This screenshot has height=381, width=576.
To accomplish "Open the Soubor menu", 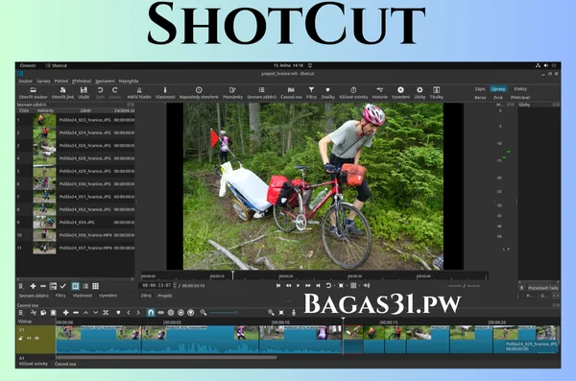I will click(x=25, y=81).
